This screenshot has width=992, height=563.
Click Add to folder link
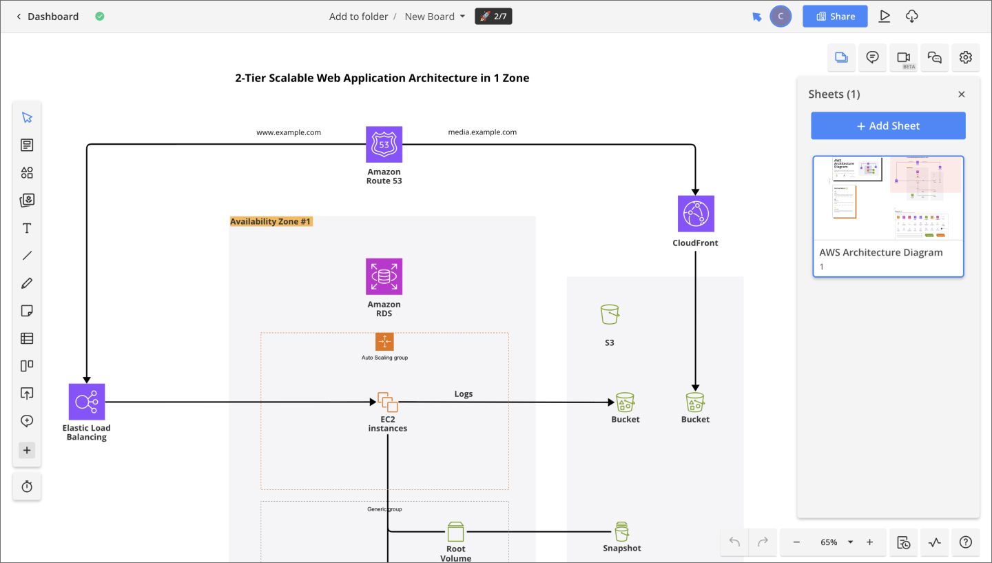click(x=358, y=17)
